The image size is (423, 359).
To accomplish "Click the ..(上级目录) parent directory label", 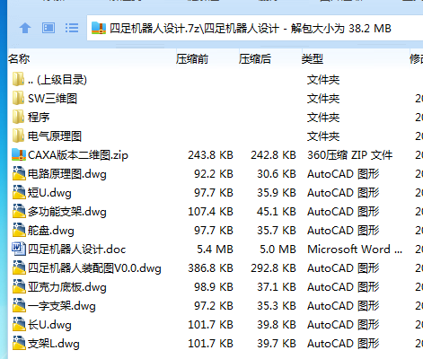I will 57,80.
